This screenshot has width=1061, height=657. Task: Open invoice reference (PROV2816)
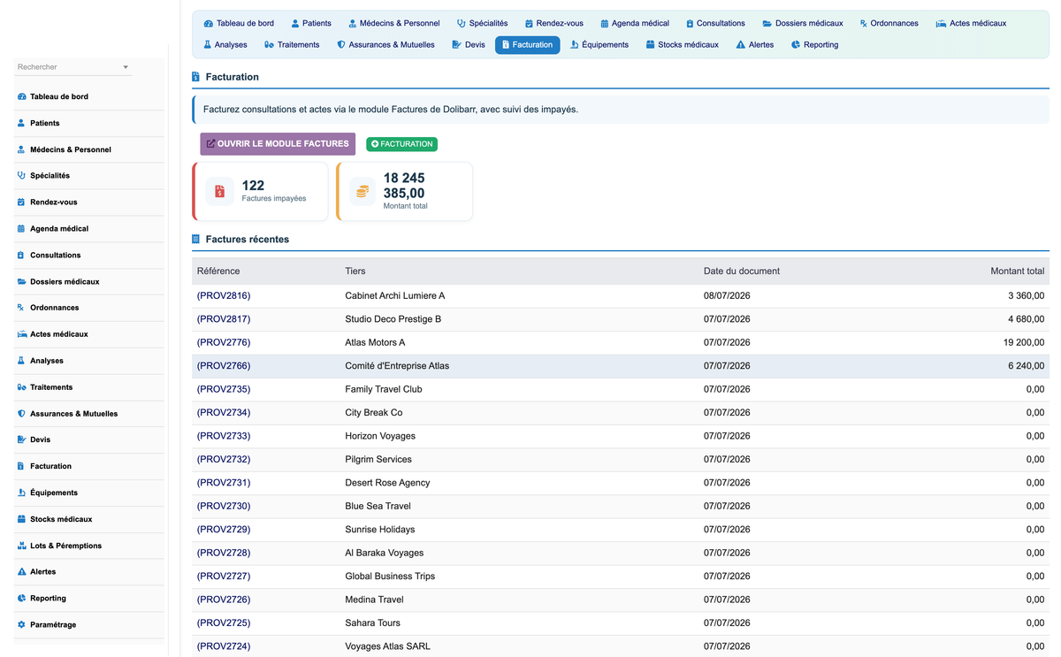coord(224,296)
